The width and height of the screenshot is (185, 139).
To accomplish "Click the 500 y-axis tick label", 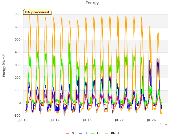I will pos(18,40).
